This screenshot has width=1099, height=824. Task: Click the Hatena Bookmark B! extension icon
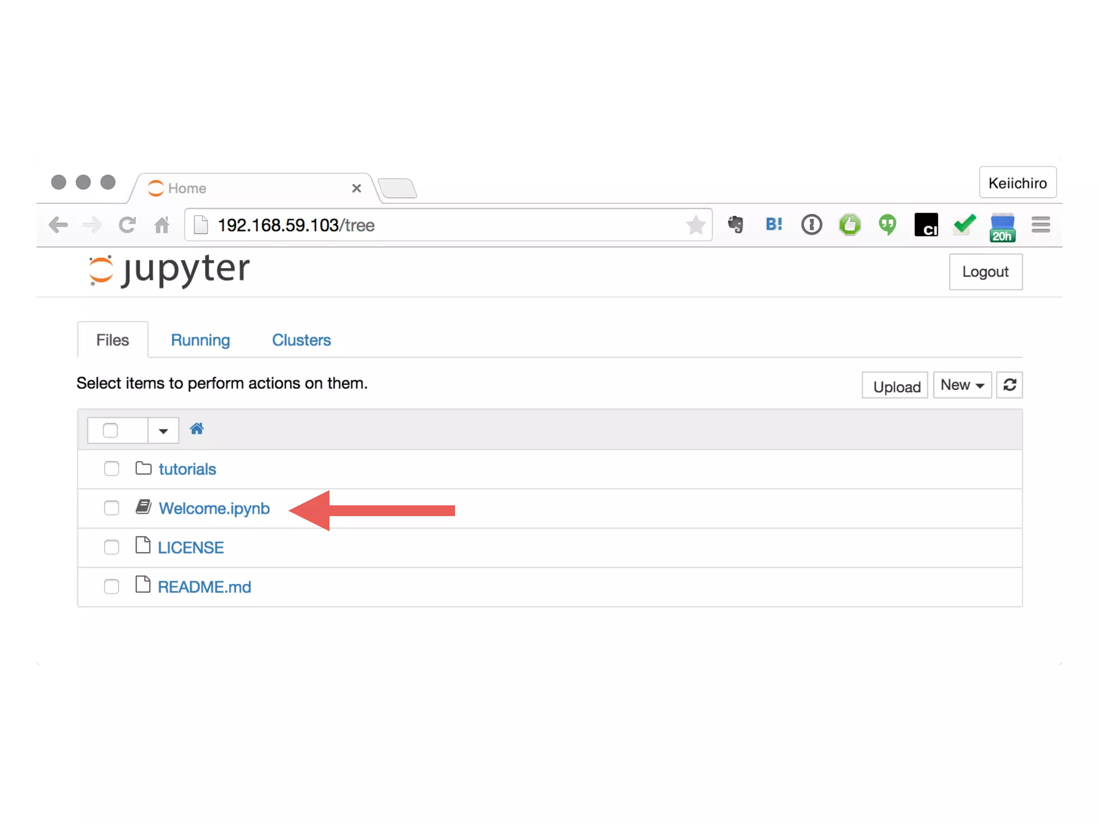tap(774, 224)
